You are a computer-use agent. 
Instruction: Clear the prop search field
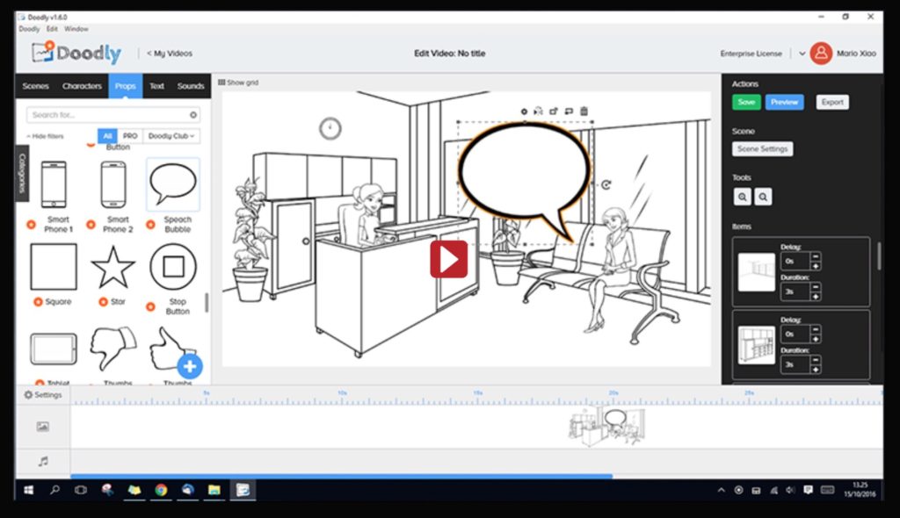click(193, 115)
